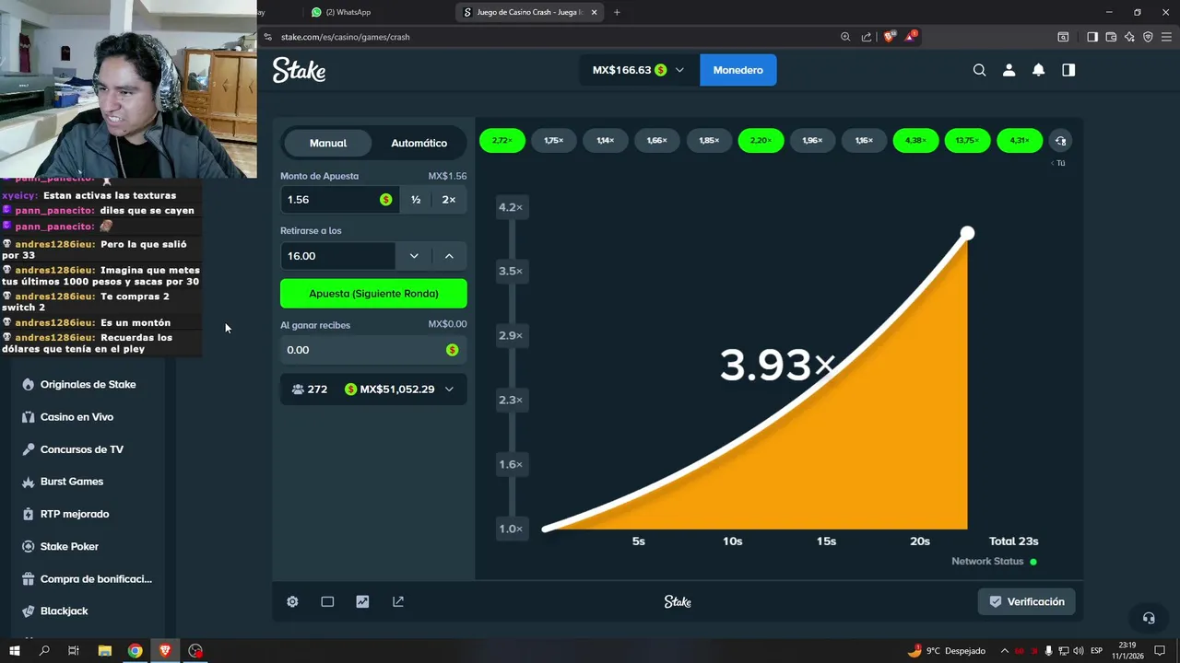Viewport: 1180px width, 663px height.
Task: Open Casino en Vivo menu item
Action: click(77, 417)
